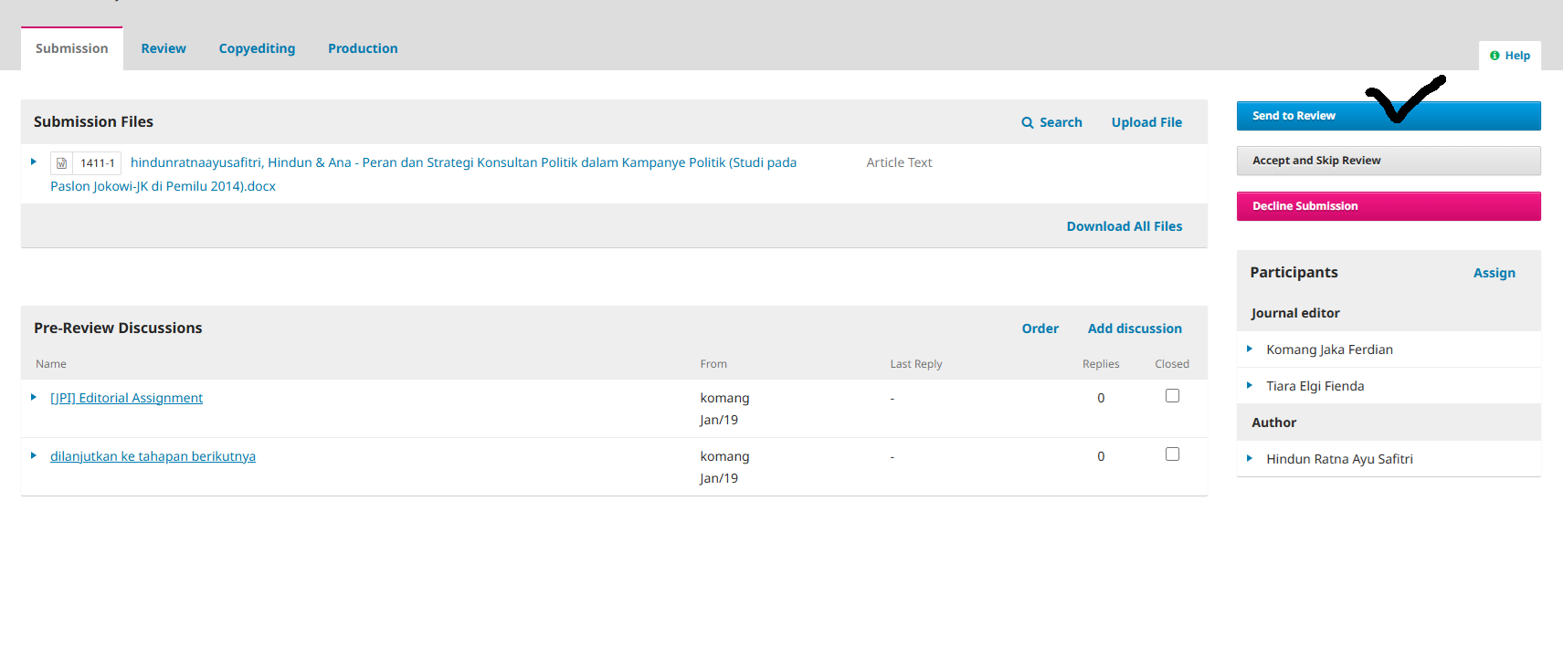The width and height of the screenshot is (1563, 657).
Task: Click the Send to Review button
Action: point(1389,116)
